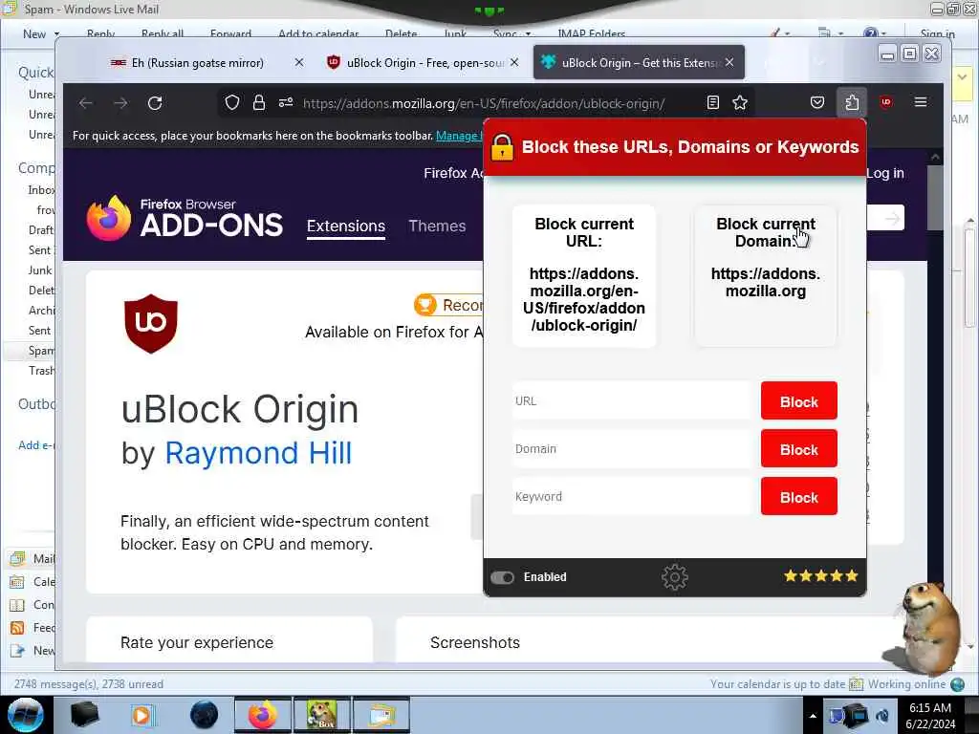Click the site security padlock icon
The width and height of the screenshot is (979, 734).
[x=258, y=103]
